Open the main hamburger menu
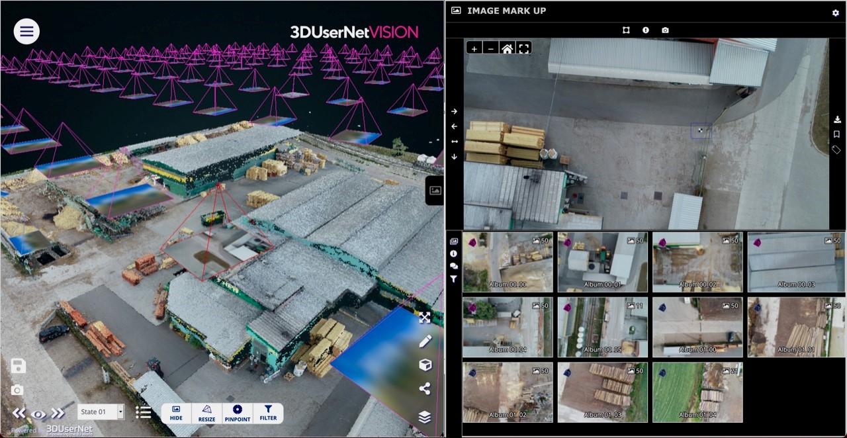 click(x=26, y=30)
